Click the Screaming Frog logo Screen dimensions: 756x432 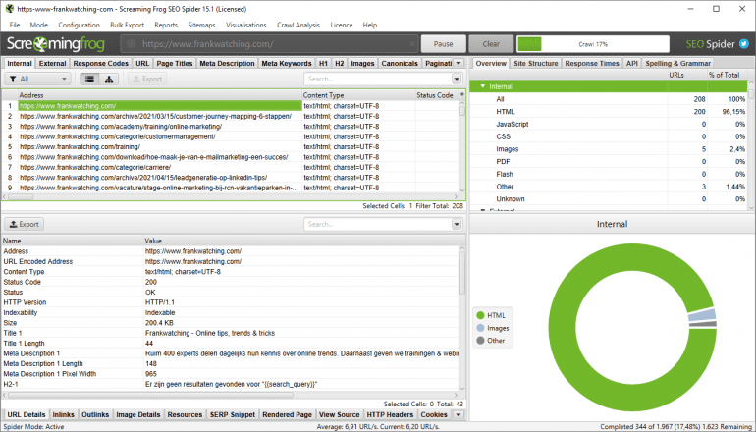[55, 44]
